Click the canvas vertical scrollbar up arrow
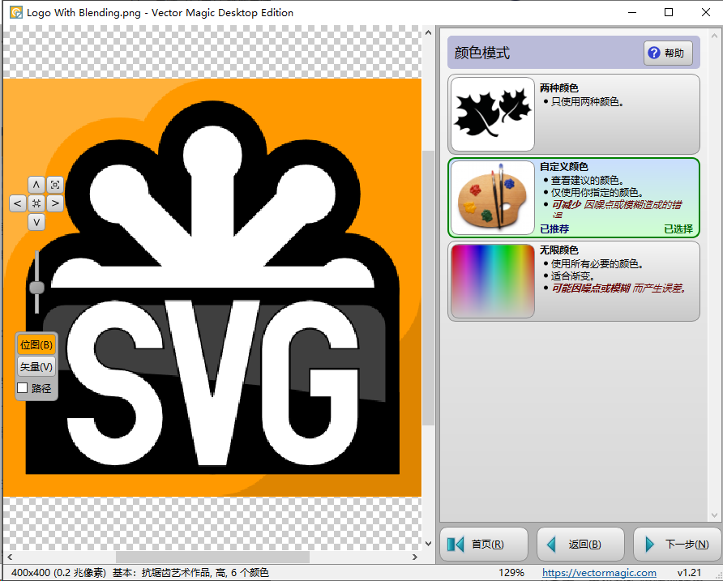 pyautogui.click(x=428, y=32)
